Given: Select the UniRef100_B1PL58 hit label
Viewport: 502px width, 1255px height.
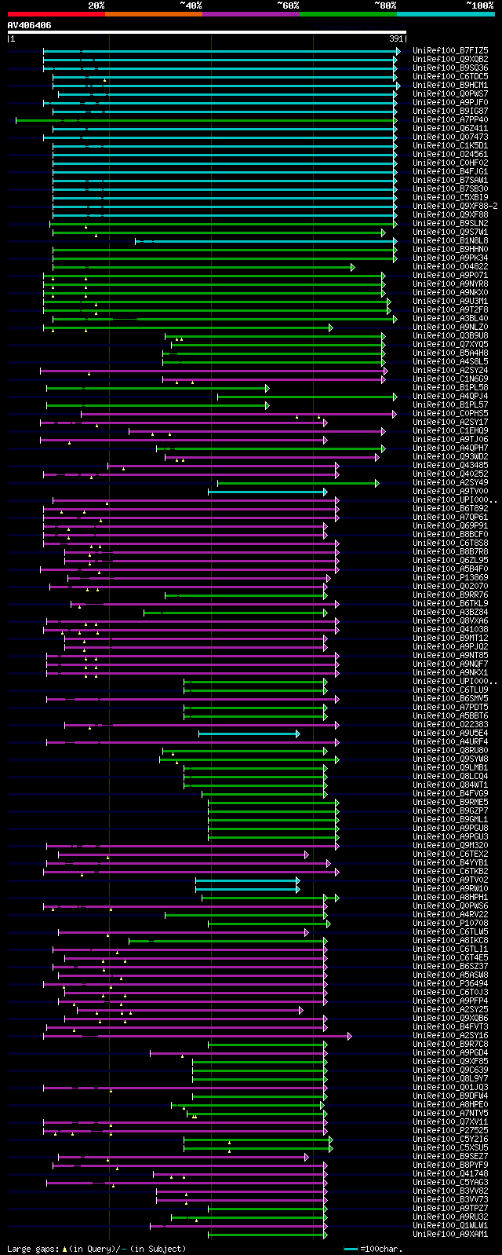Looking at the screenshot, I should [450, 387].
